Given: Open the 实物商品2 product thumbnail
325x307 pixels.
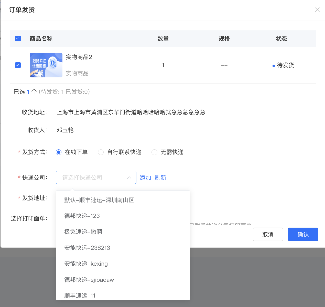Looking at the screenshot, I should click(x=46, y=65).
